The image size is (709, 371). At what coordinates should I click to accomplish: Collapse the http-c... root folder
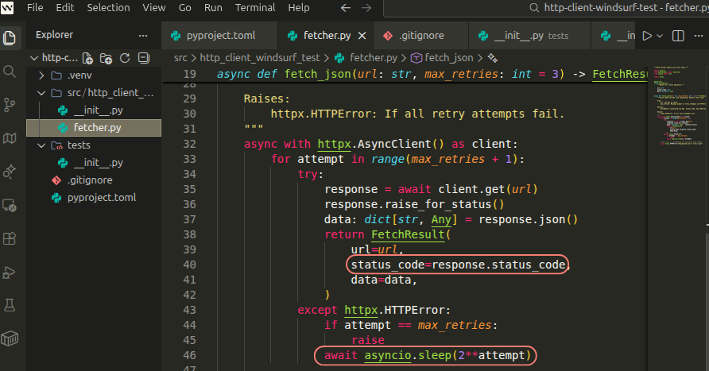[34, 58]
